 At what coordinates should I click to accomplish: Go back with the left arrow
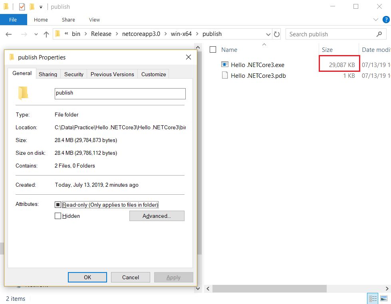(x=9, y=34)
